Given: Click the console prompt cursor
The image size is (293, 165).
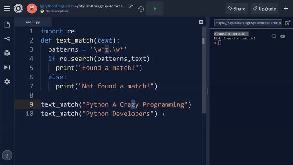Looking at the screenshot, I should (220, 43).
